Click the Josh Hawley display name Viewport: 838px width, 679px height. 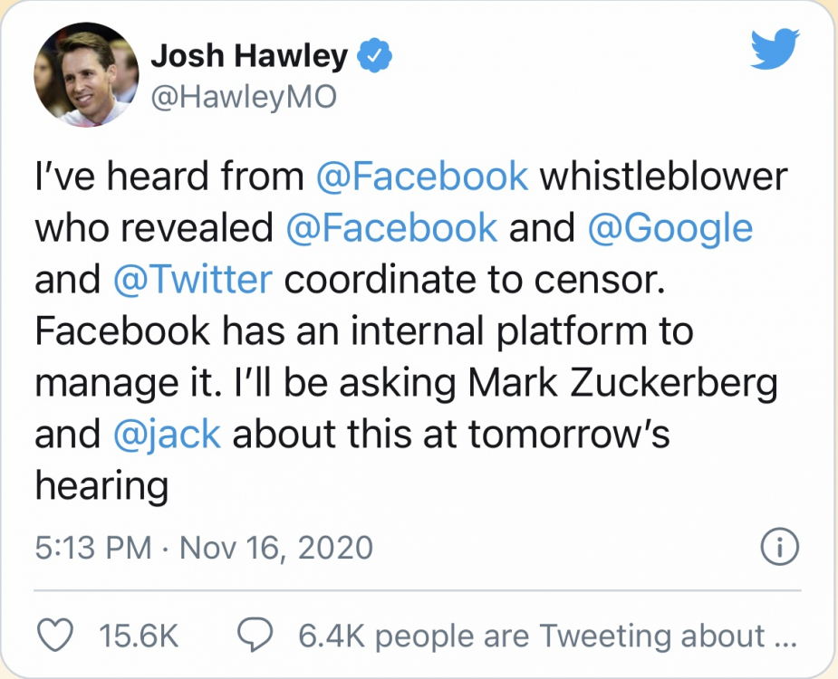[x=248, y=57]
